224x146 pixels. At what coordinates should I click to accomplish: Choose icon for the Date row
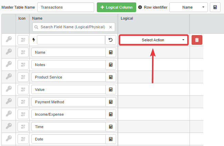click(23, 139)
